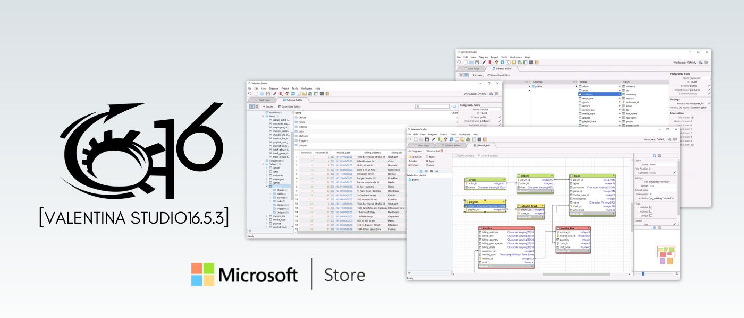
Task: Click the pencil icon next to Schema public in the invoice window
Action: coord(500,117)
